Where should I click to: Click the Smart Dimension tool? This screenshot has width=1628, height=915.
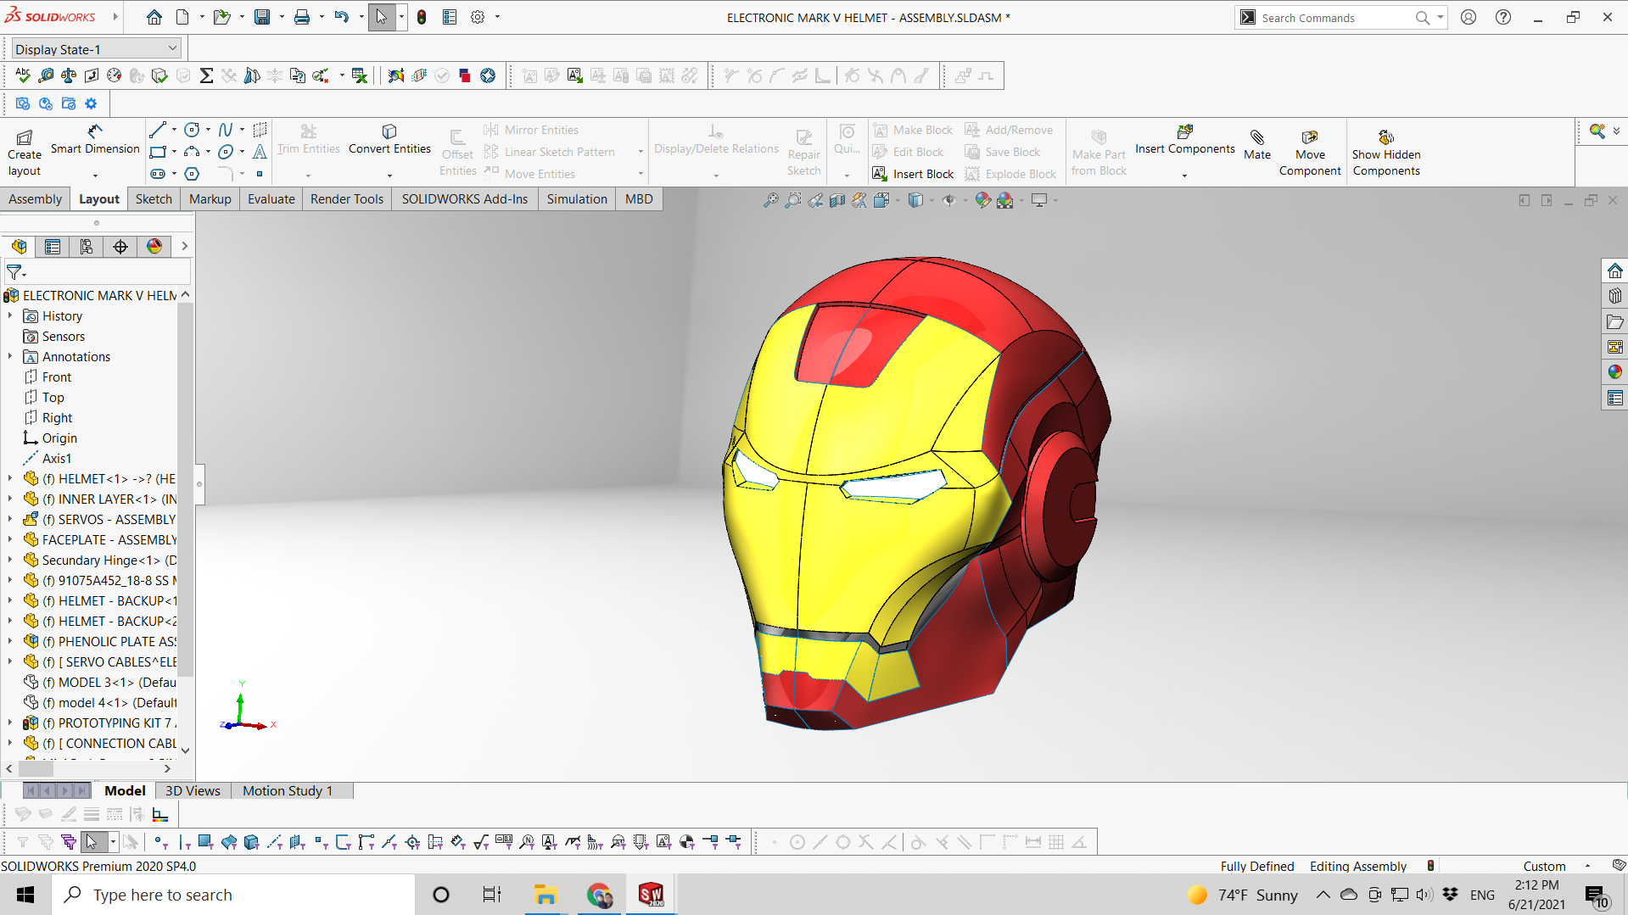click(94, 140)
